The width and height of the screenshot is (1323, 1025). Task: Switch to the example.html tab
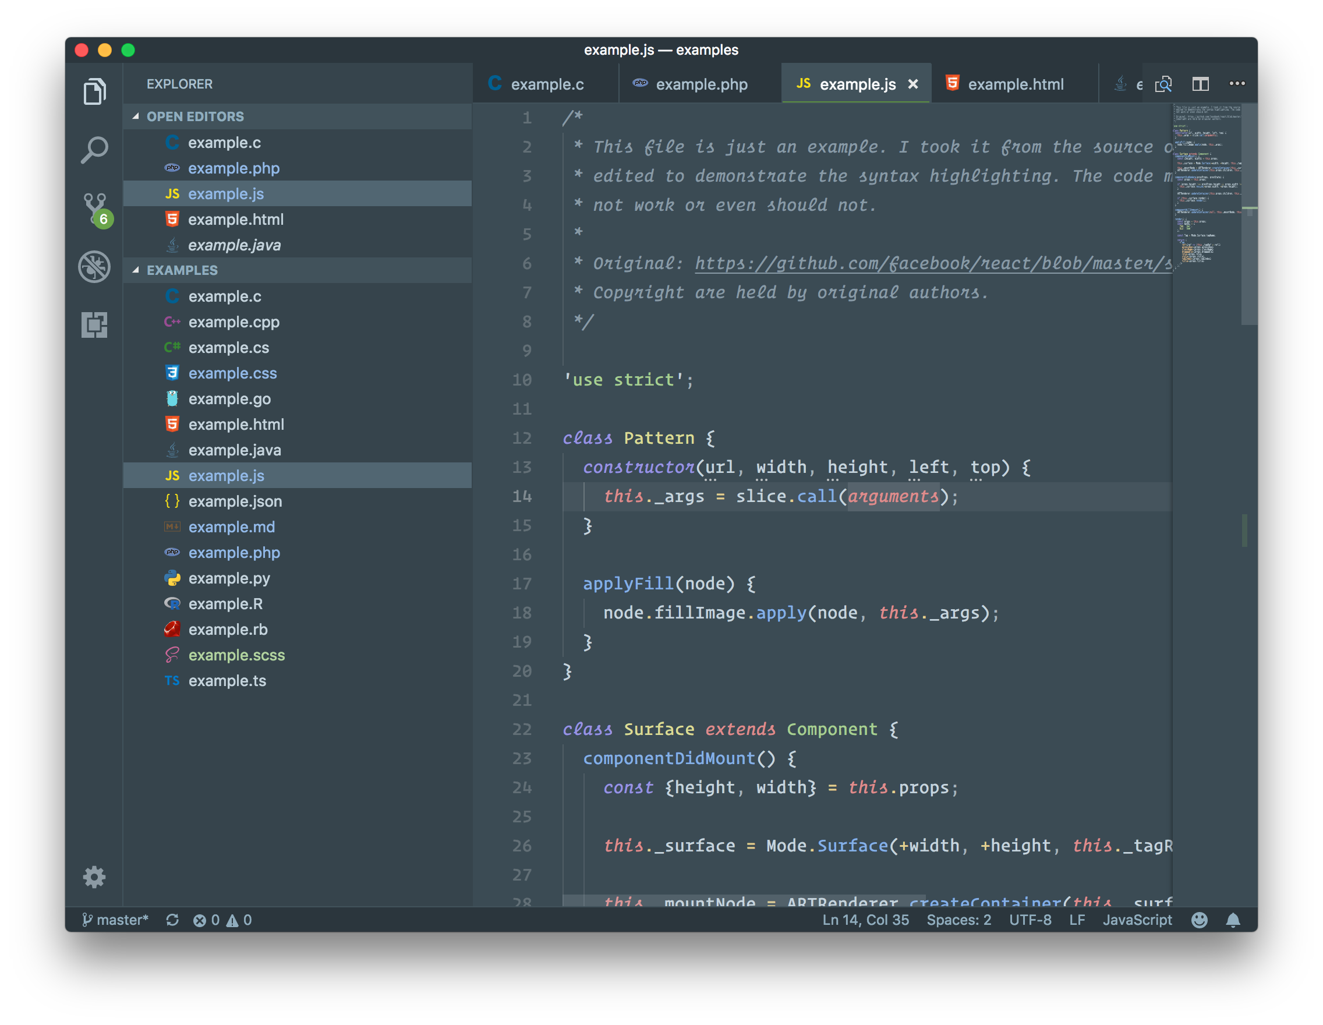tap(1014, 84)
